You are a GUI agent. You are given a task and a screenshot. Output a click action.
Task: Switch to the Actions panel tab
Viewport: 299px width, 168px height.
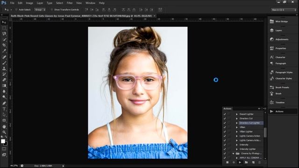click(x=228, y=109)
